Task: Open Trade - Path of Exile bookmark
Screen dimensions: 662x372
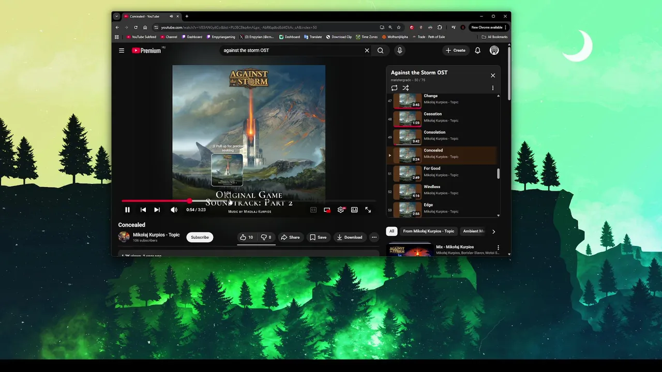Action: click(428, 37)
